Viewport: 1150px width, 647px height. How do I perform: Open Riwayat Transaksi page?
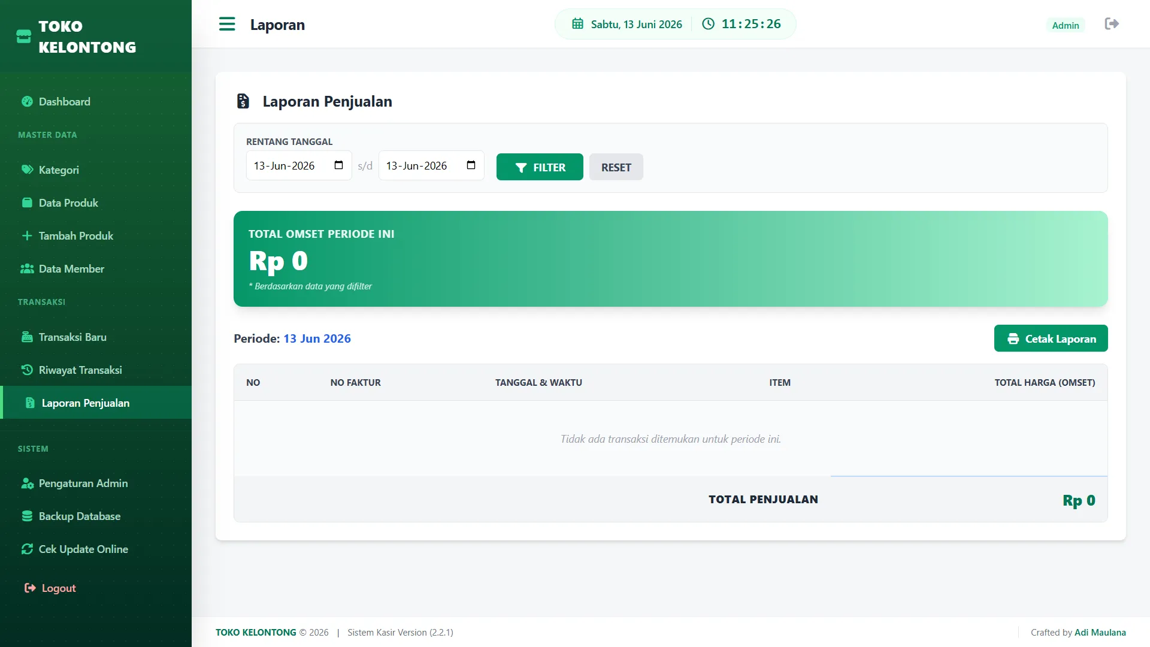(x=96, y=370)
